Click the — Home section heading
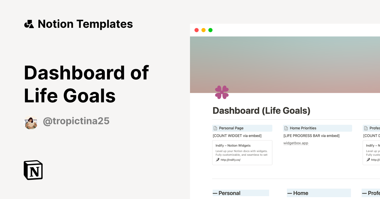Viewport: 380px width, 199px height. pyautogui.click(x=299, y=193)
